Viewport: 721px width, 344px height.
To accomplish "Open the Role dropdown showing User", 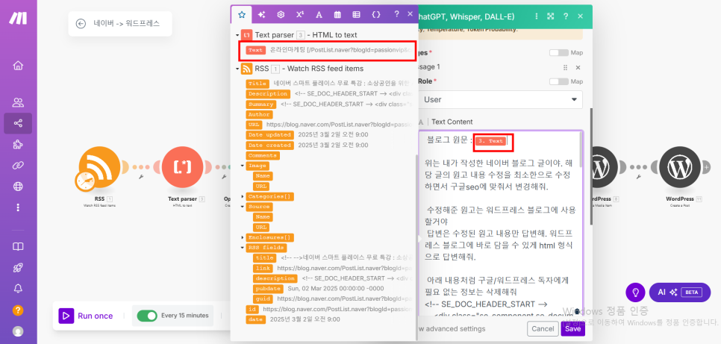I will point(500,99).
